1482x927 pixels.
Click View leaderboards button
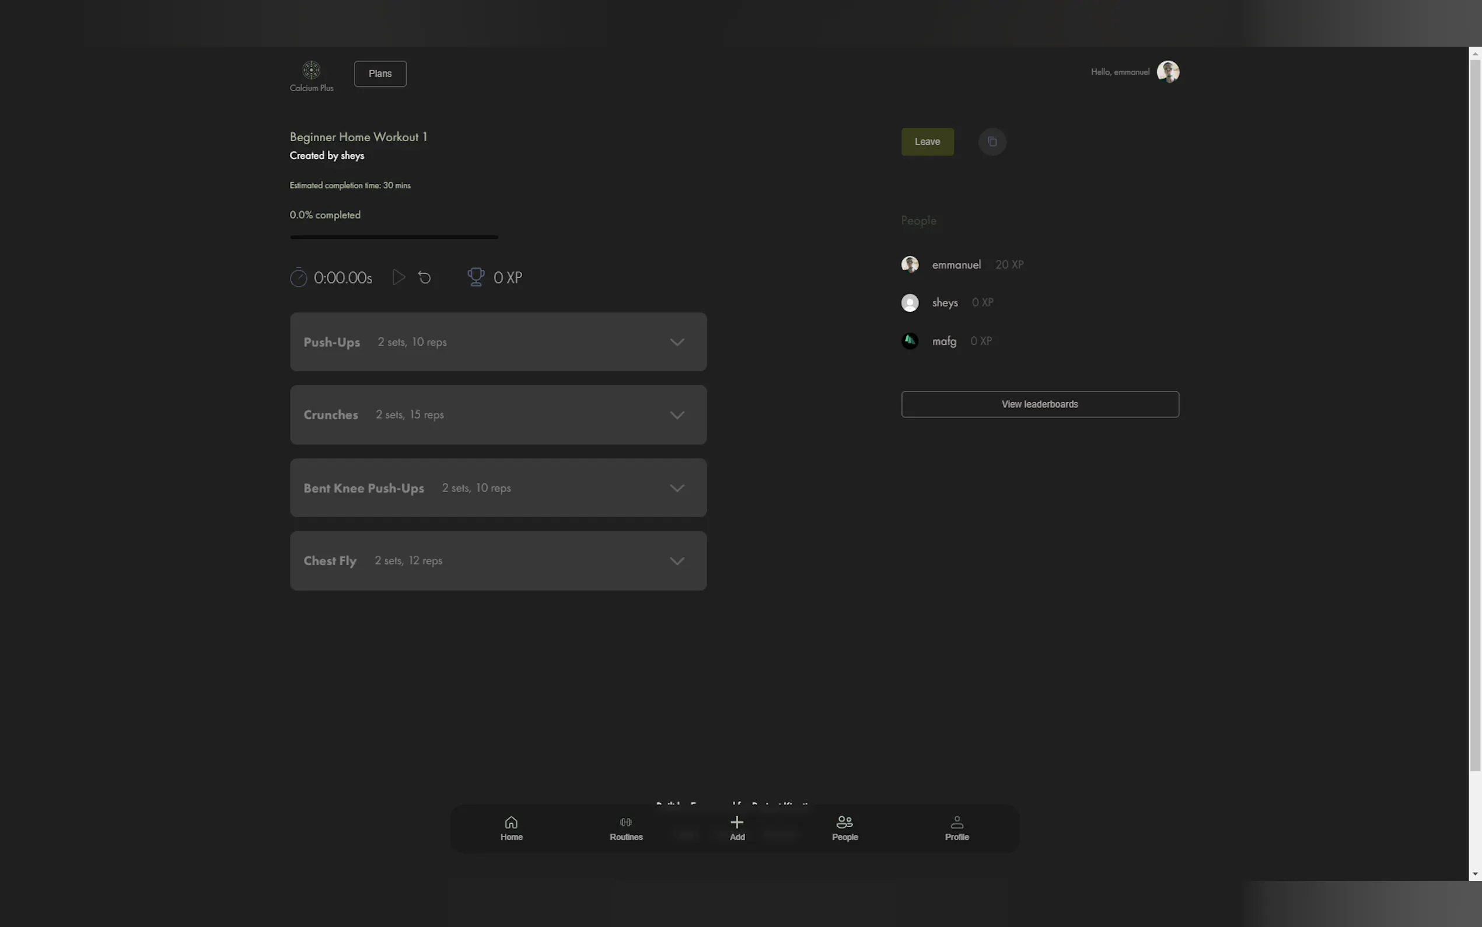[x=1040, y=404]
